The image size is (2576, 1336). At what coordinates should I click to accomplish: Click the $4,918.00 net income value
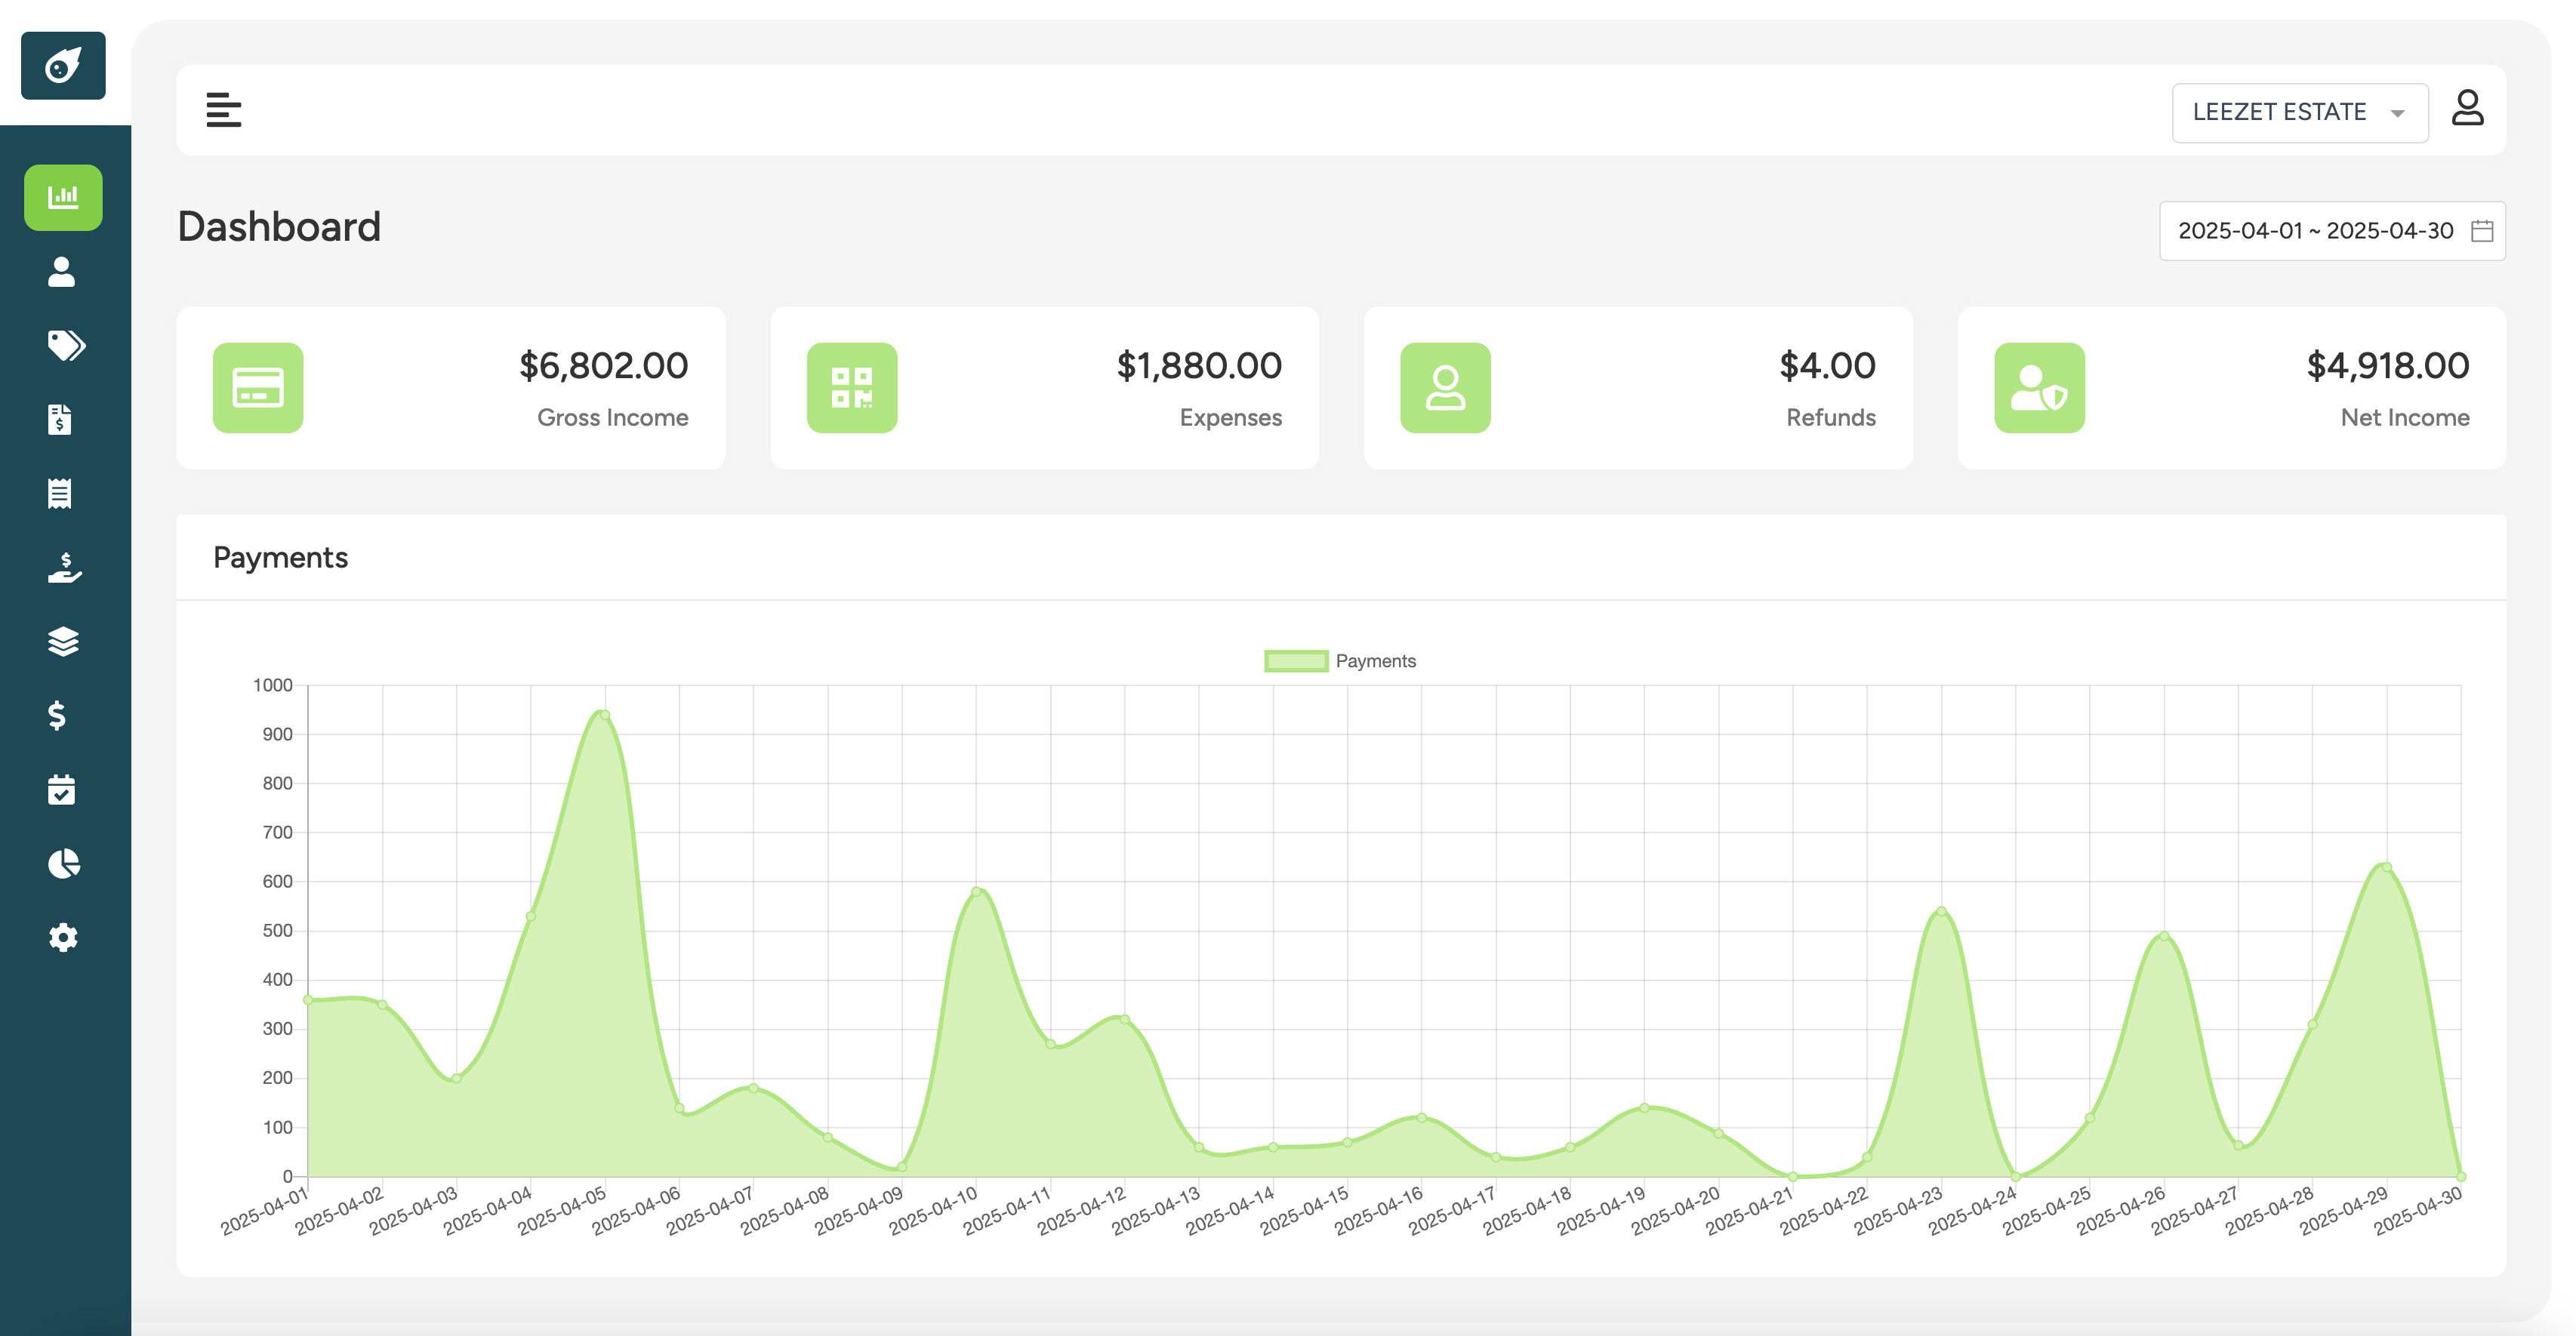[2388, 366]
